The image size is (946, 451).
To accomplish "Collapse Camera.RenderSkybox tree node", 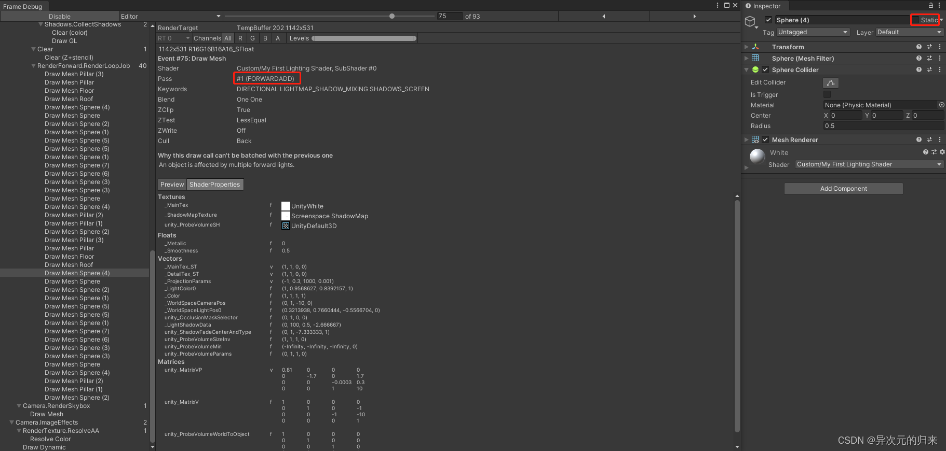I will click(x=19, y=406).
